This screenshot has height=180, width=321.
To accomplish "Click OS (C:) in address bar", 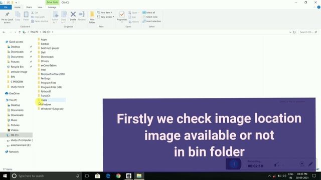I will [47, 32].
